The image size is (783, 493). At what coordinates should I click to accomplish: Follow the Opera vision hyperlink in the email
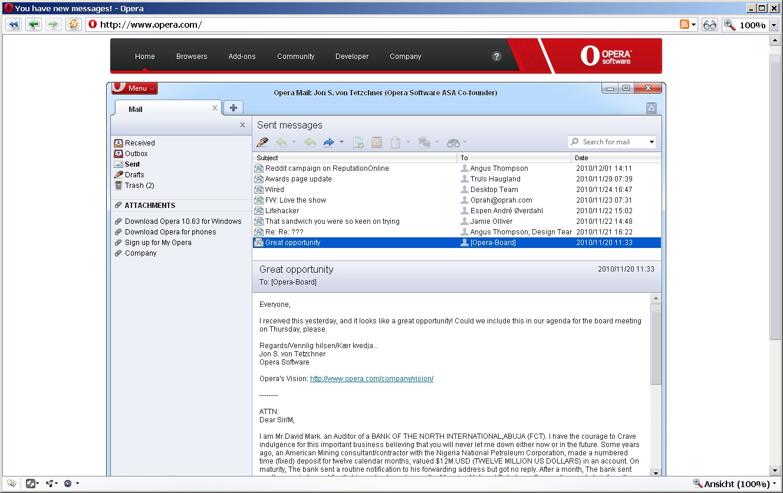point(371,379)
